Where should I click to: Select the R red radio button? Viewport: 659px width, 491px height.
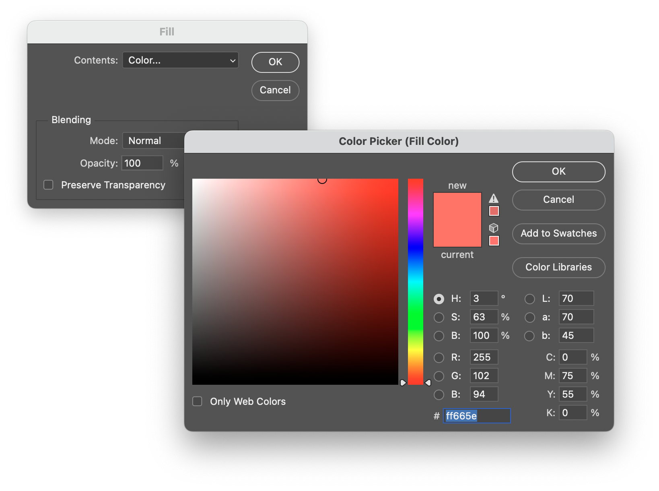coord(439,358)
